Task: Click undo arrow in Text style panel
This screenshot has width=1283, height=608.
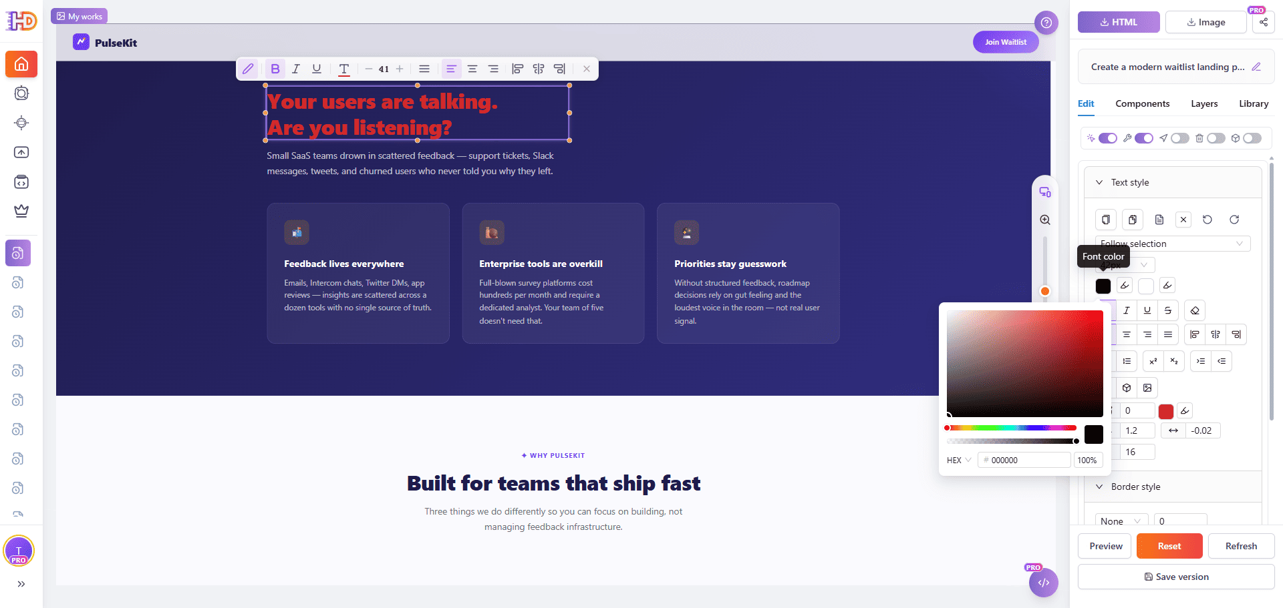Action: [x=1207, y=220]
